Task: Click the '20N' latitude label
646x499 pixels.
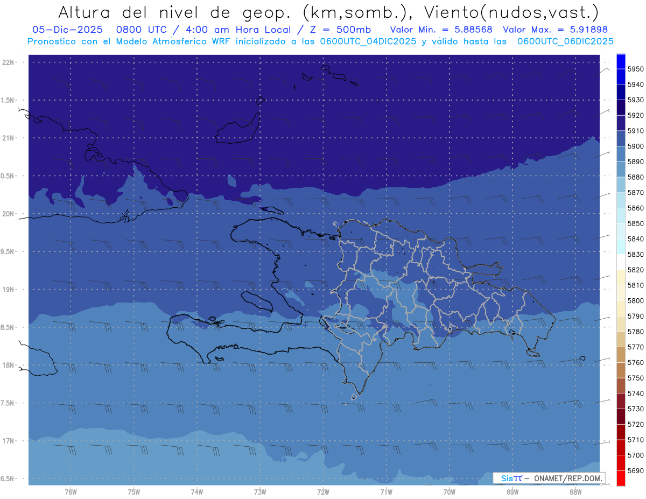Action: (x=9, y=214)
